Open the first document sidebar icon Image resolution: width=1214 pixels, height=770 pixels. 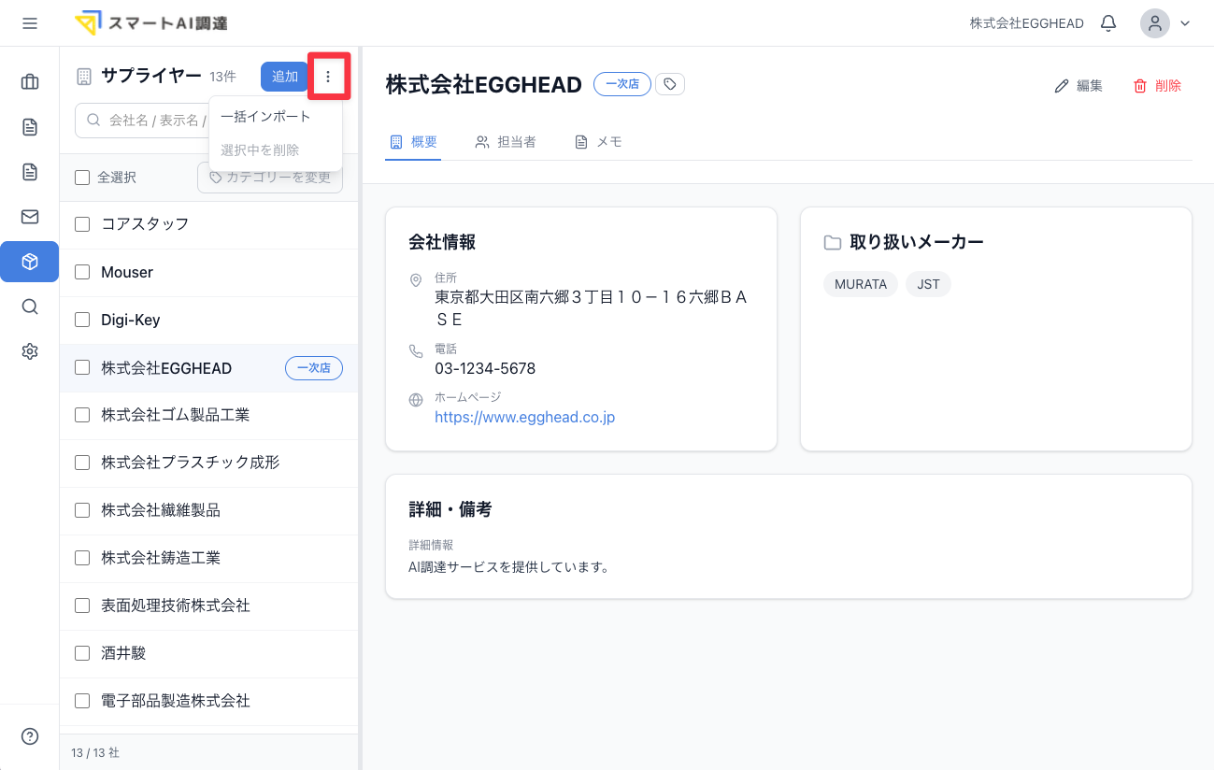coord(30,127)
